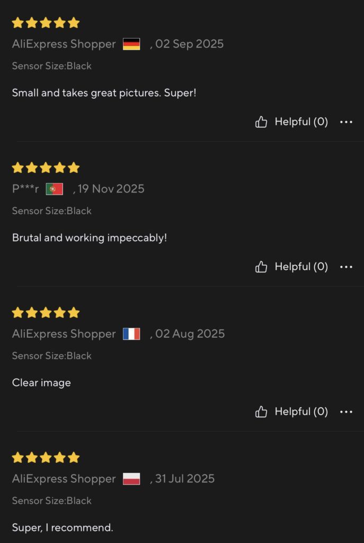Click "Super, I recommend." review text
The width and height of the screenshot is (364, 543).
(x=63, y=528)
